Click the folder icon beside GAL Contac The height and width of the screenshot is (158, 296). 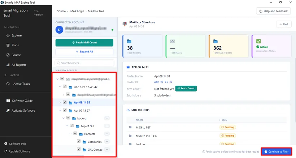coord(84,150)
